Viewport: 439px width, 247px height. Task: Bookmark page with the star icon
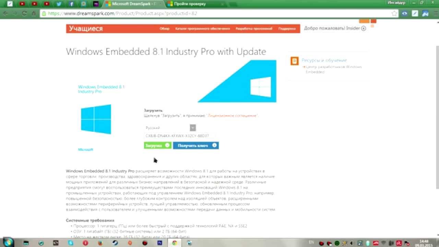tap(394, 14)
